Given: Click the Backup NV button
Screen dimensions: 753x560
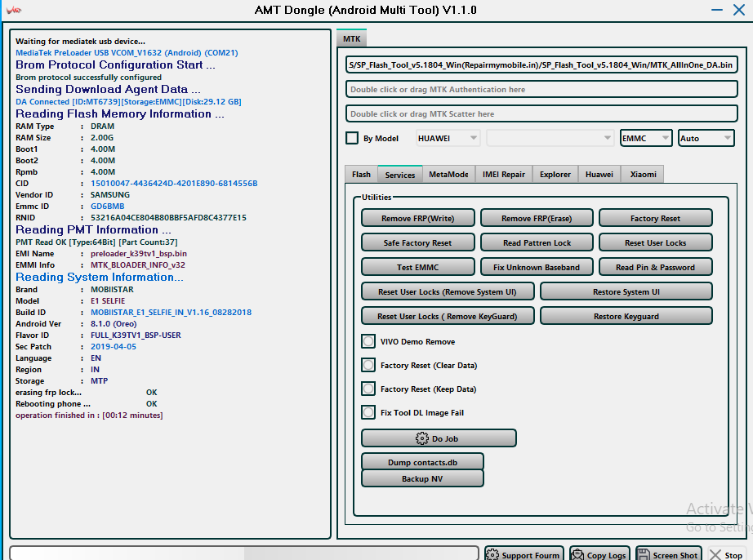Looking at the screenshot, I should tap(422, 479).
